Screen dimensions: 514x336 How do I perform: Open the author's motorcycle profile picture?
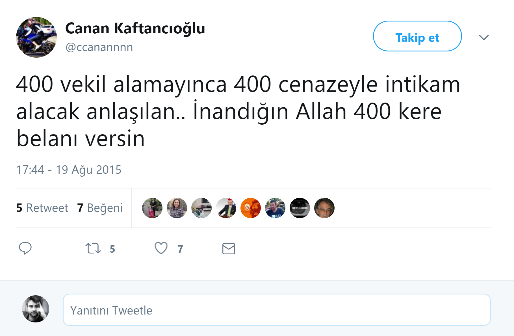[x=36, y=37]
